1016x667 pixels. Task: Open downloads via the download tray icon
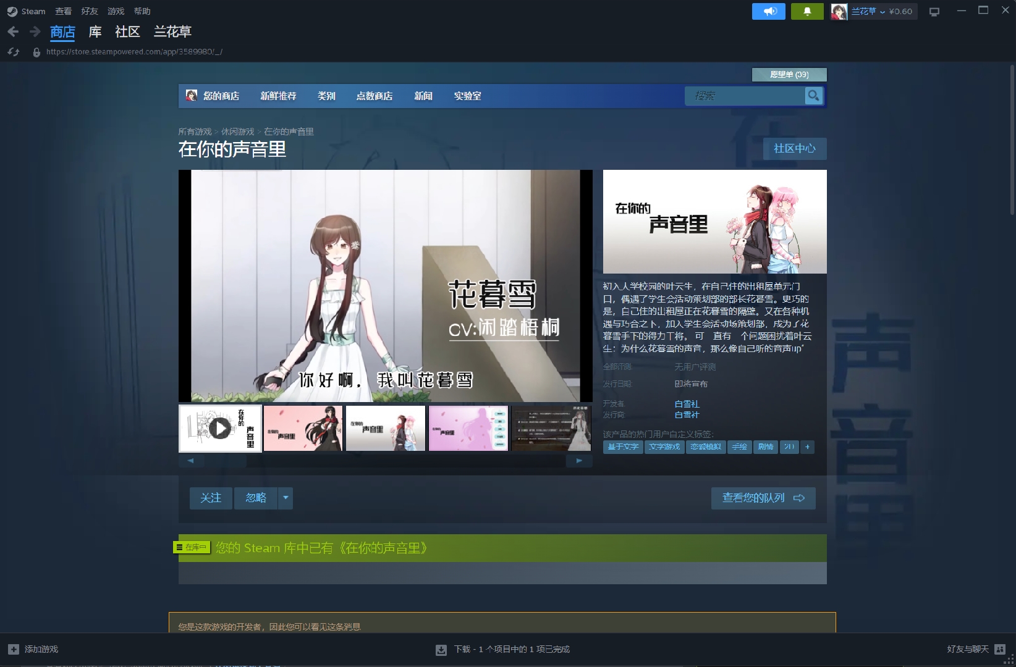click(x=441, y=650)
